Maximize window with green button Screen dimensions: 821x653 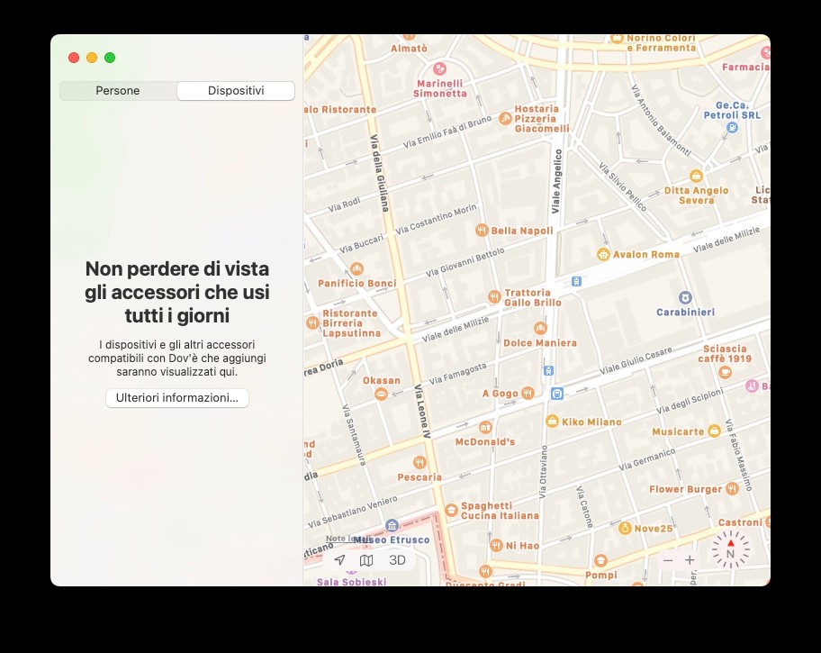[x=110, y=58]
